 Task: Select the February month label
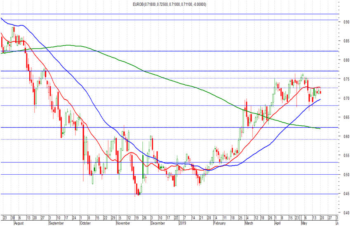click(x=220, y=223)
